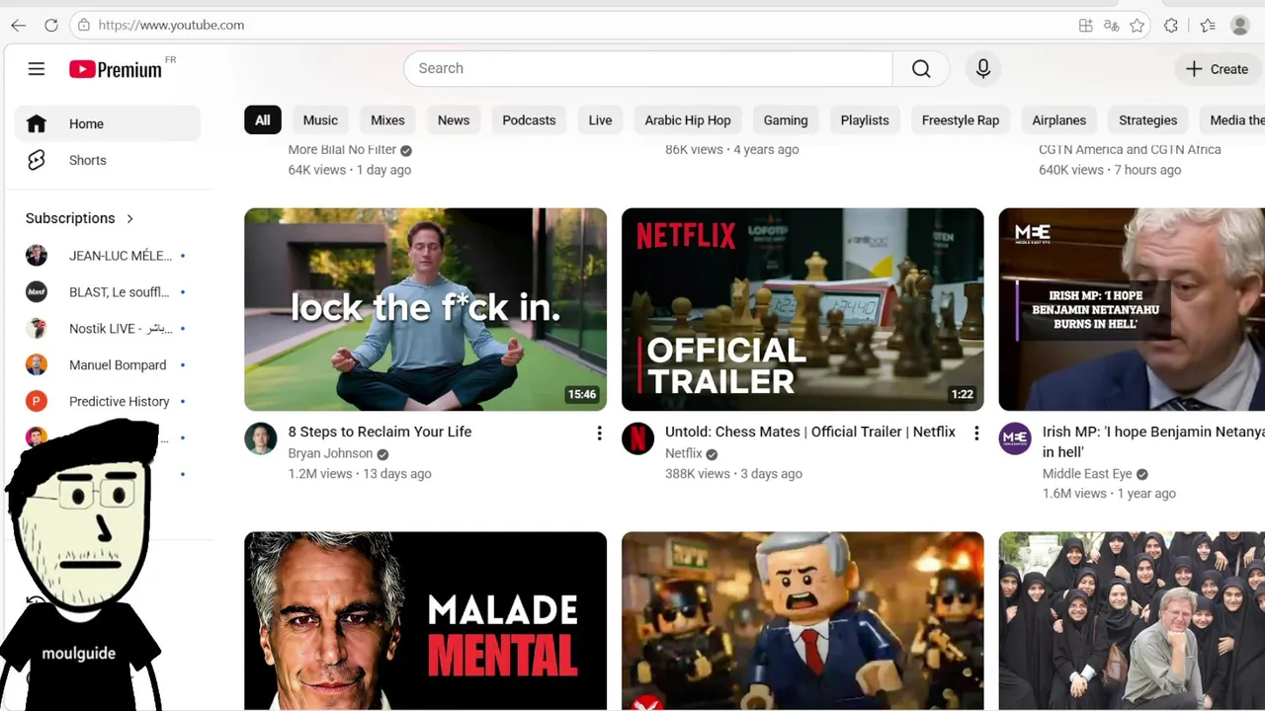Click the address bar URL
Viewport: 1265px width, 711px height.
click(x=171, y=25)
